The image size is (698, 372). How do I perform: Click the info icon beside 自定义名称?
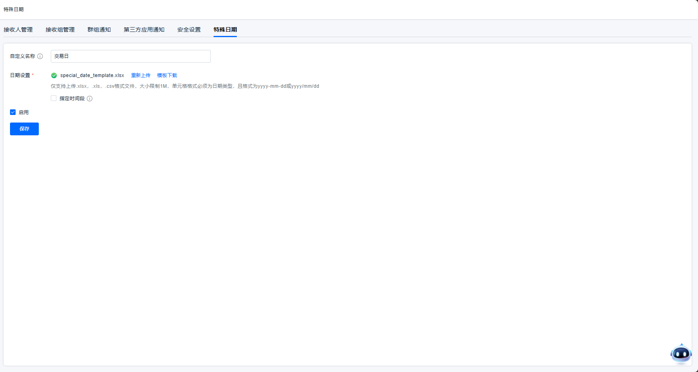click(x=40, y=56)
